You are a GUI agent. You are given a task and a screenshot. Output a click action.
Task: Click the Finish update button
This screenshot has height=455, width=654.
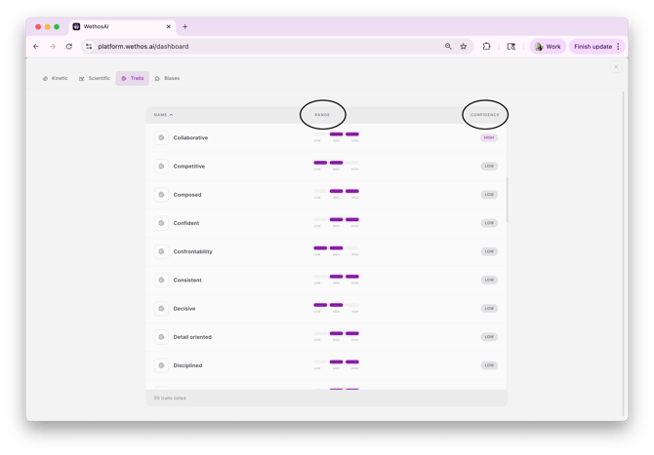click(x=593, y=47)
